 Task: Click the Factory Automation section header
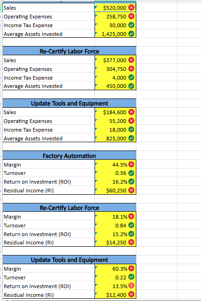click(x=69, y=156)
